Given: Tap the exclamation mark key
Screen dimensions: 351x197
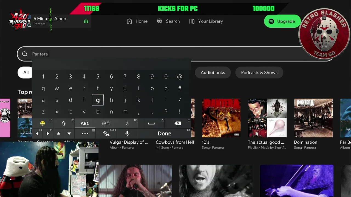Looking at the screenshot, I should pos(180,112).
